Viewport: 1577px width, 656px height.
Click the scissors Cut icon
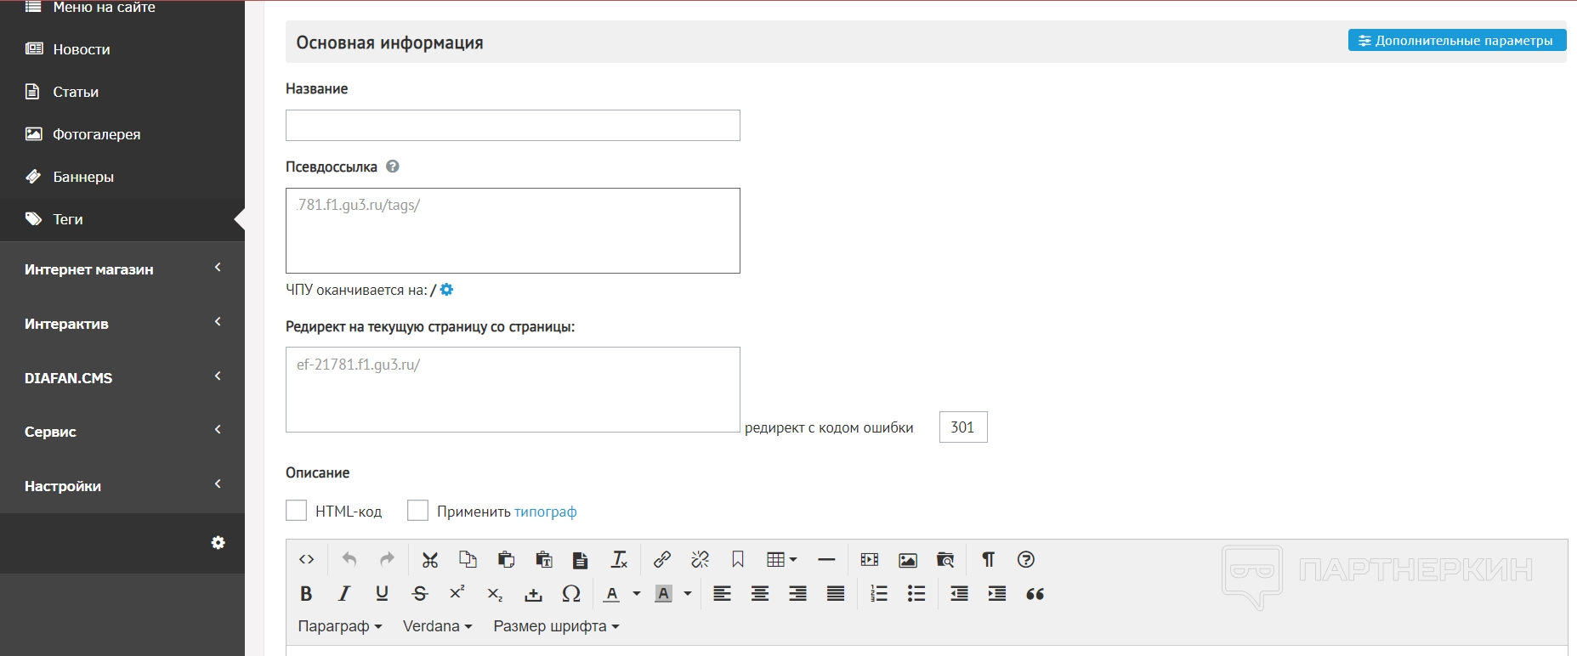(x=430, y=559)
